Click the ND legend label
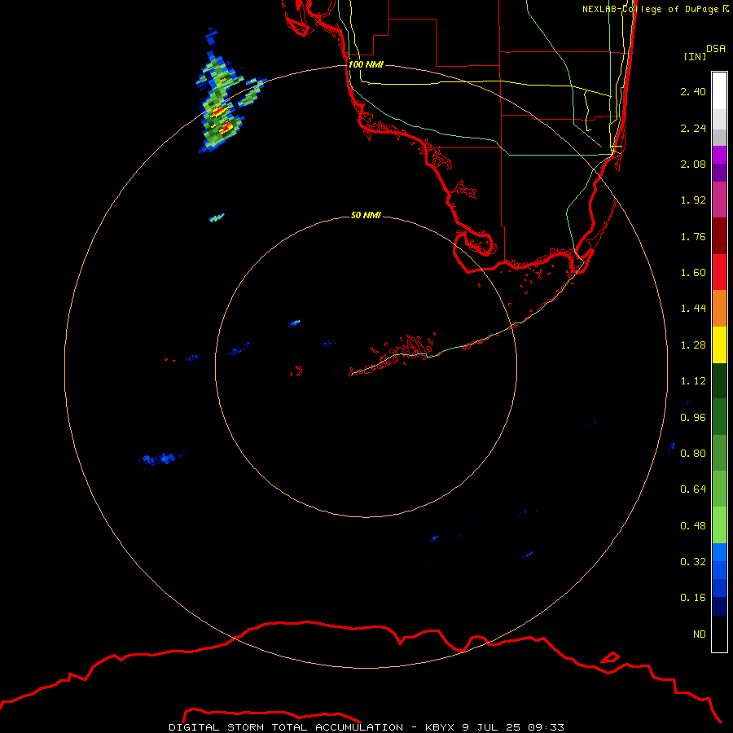This screenshot has width=733, height=733. tap(700, 634)
